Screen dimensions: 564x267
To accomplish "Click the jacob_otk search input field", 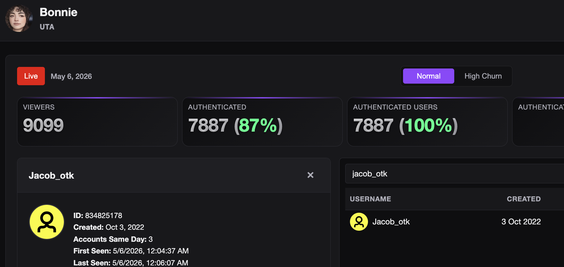I will 455,174.
